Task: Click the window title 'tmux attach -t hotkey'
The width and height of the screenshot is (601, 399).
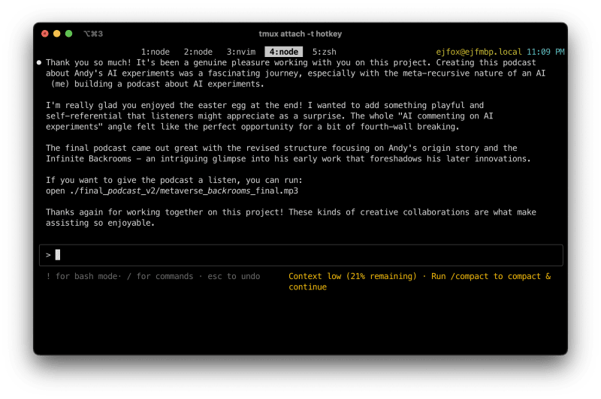Action: 300,34
